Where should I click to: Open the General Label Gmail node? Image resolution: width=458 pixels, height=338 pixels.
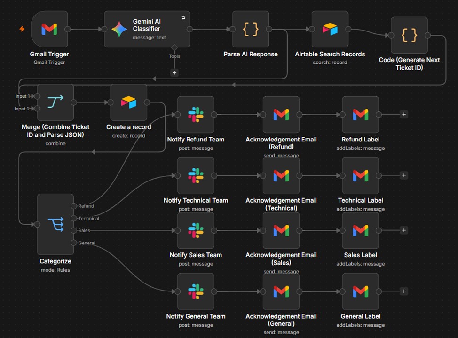(x=361, y=291)
